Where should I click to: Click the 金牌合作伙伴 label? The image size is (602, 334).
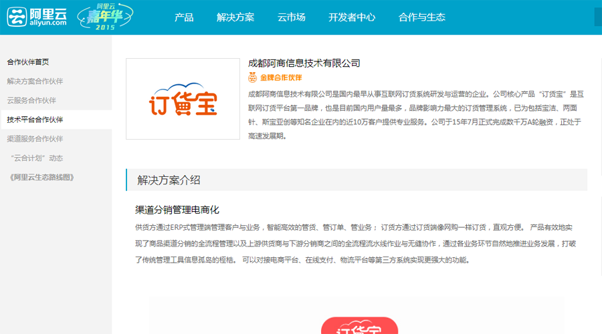[x=281, y=77]
